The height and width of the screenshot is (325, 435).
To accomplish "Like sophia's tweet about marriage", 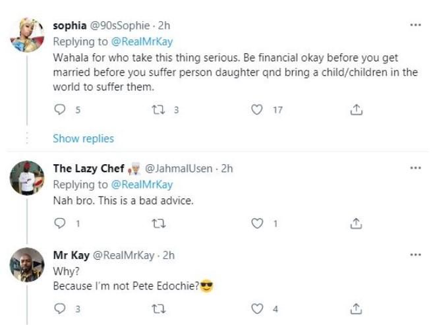I will (x=258, y=110).
